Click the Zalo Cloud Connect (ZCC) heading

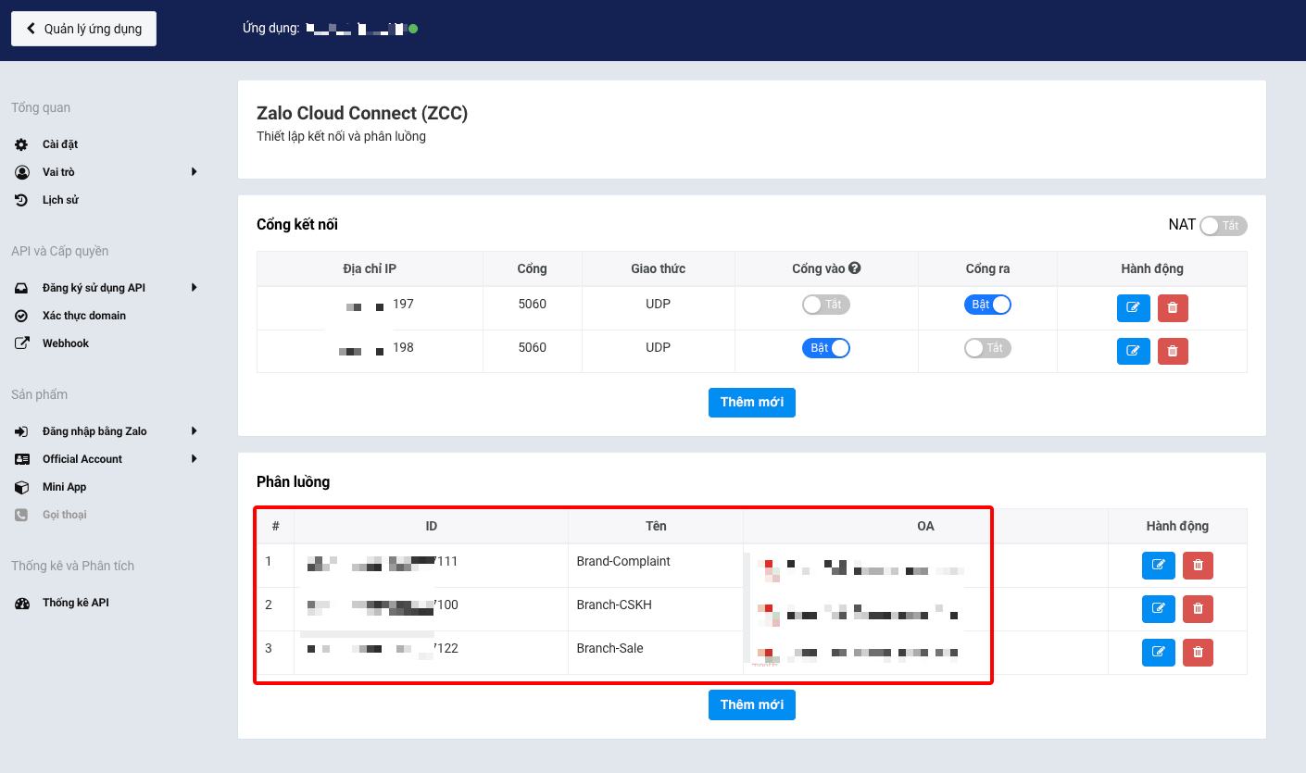362,113
